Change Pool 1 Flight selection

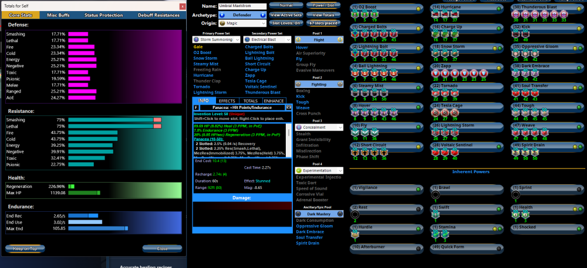click(x=319, y=40)
